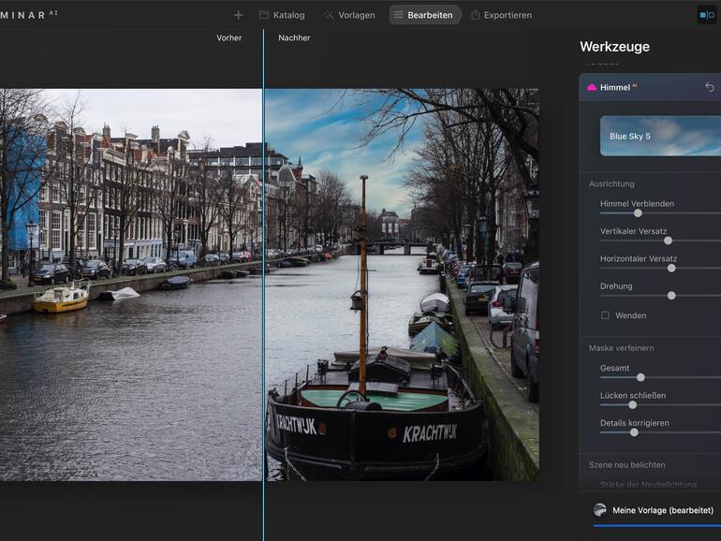
Task: Select the Bearbeiten tab
Action: tap(424, 15)
